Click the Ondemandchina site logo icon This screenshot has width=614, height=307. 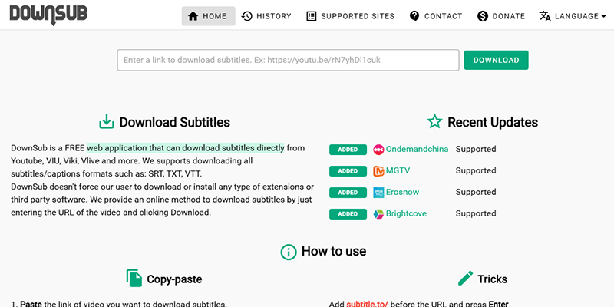click(378, 149)
